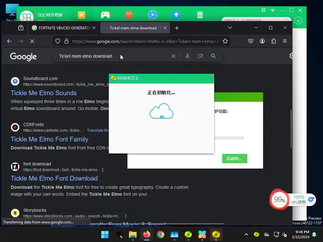Open the blue upgrade arrow icon in 360 toolbar
The image size is (323, 242).
(x=176, y=15)
